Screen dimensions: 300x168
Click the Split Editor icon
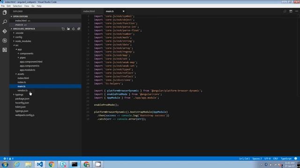point(291,11)
